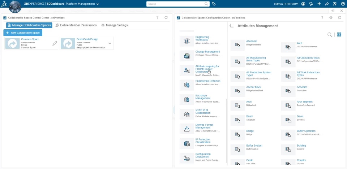Click the Engineering Definition icon

coord(187,85)
